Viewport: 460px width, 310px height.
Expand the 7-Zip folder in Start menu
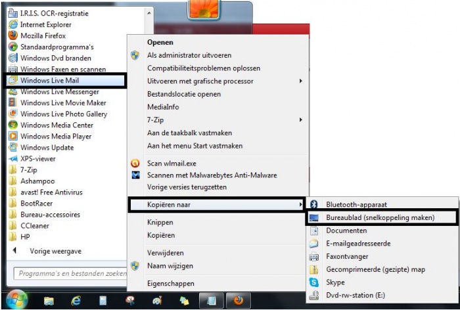pos(23,170)
